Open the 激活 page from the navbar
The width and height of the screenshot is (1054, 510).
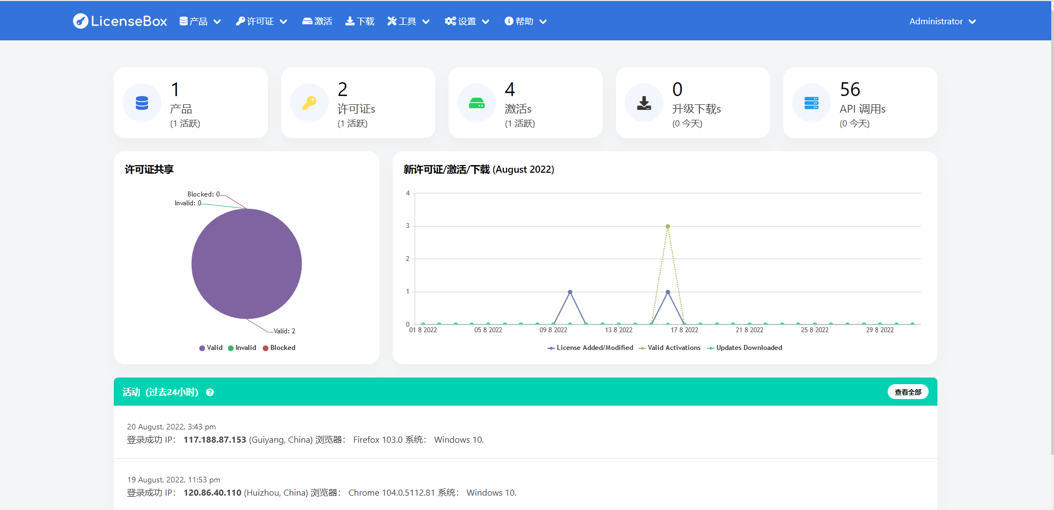click(317, 22)
